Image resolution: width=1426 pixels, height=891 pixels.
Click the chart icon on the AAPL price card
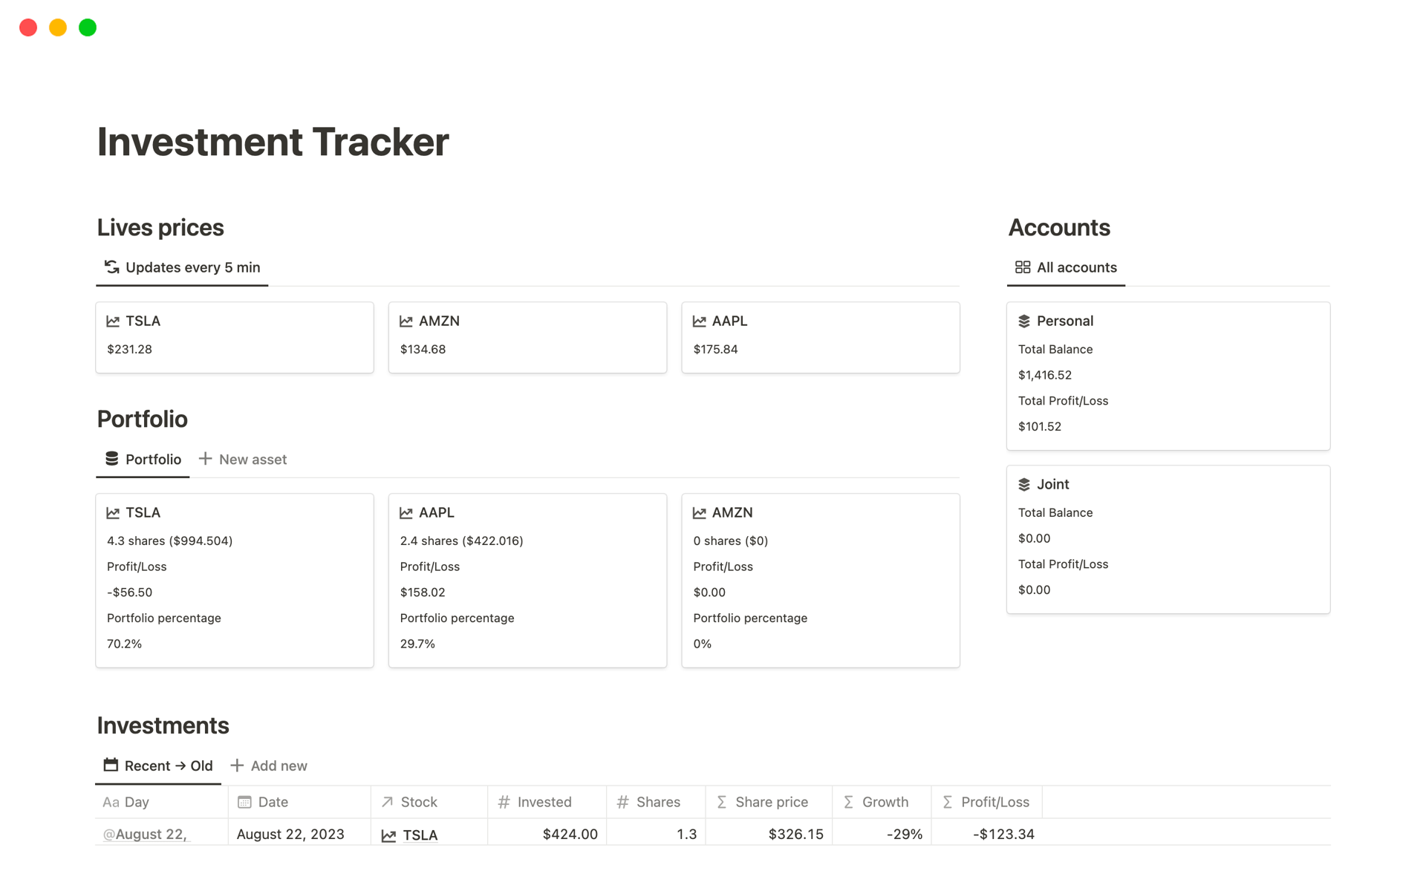click(x=699, y=321)
